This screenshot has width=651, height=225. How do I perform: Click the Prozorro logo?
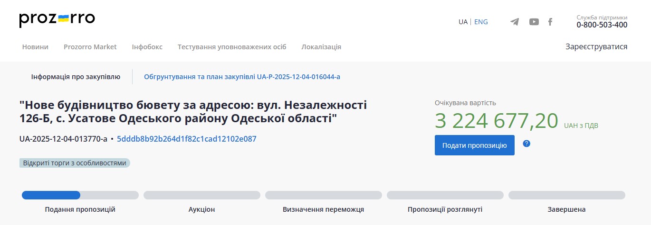pos(57,19)
